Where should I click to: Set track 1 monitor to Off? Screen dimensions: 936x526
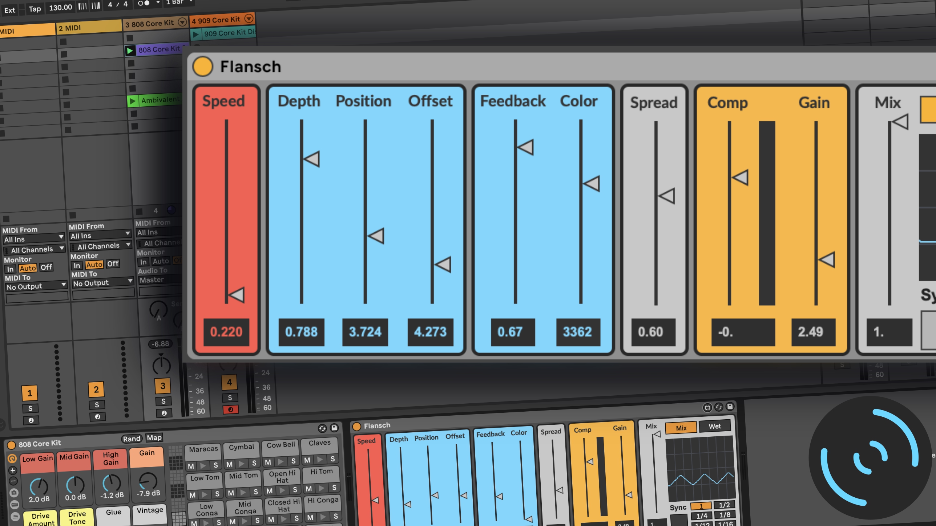point(46,268)
